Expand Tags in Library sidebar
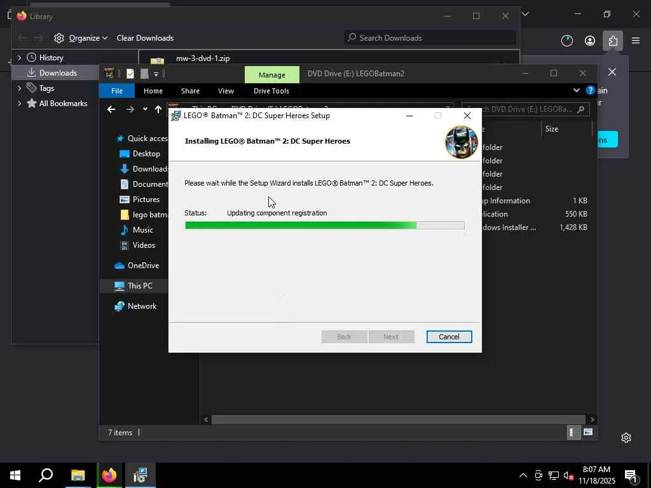The width and height of the screenshot is (651, 488). point(20,88)
